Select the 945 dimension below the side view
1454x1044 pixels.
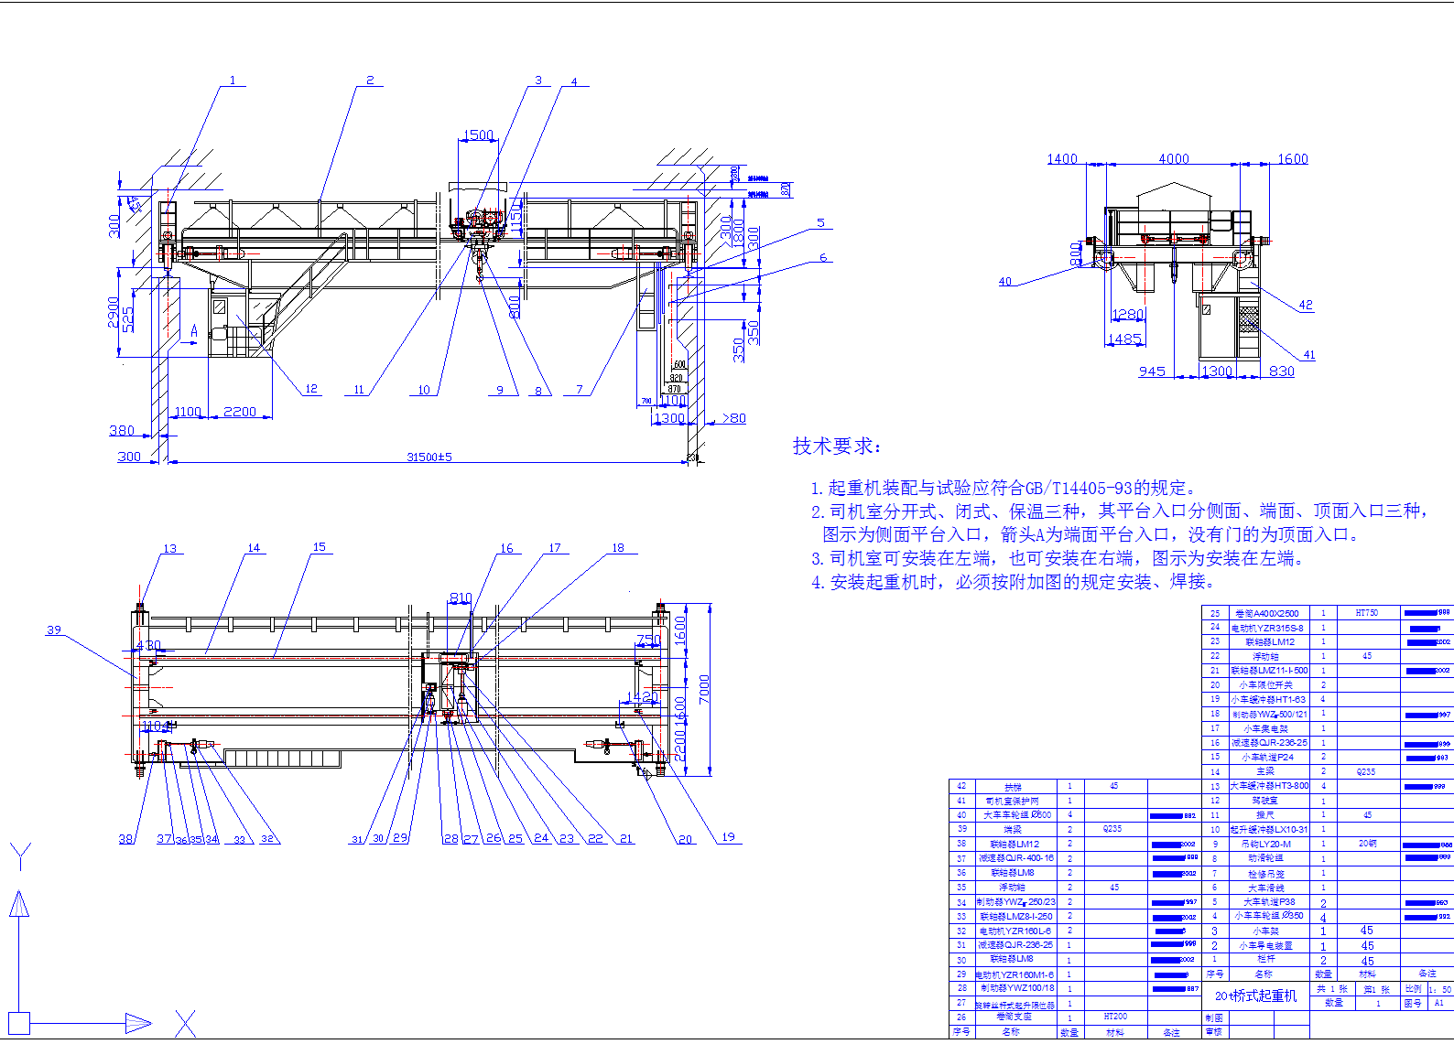[1152, 371]
